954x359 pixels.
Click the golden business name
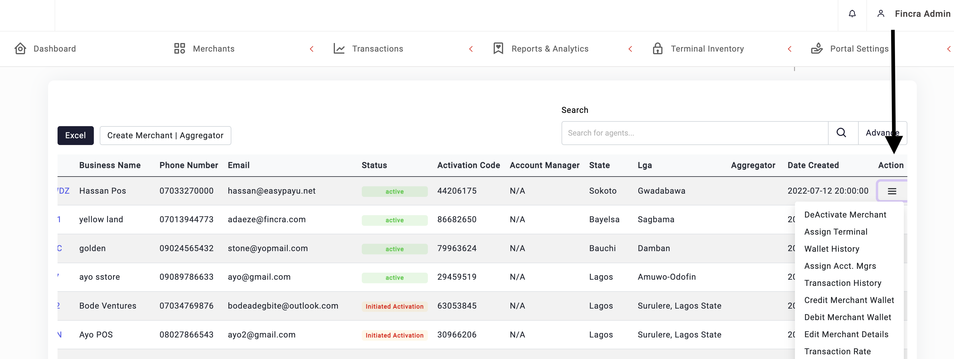tap(93, 248)
